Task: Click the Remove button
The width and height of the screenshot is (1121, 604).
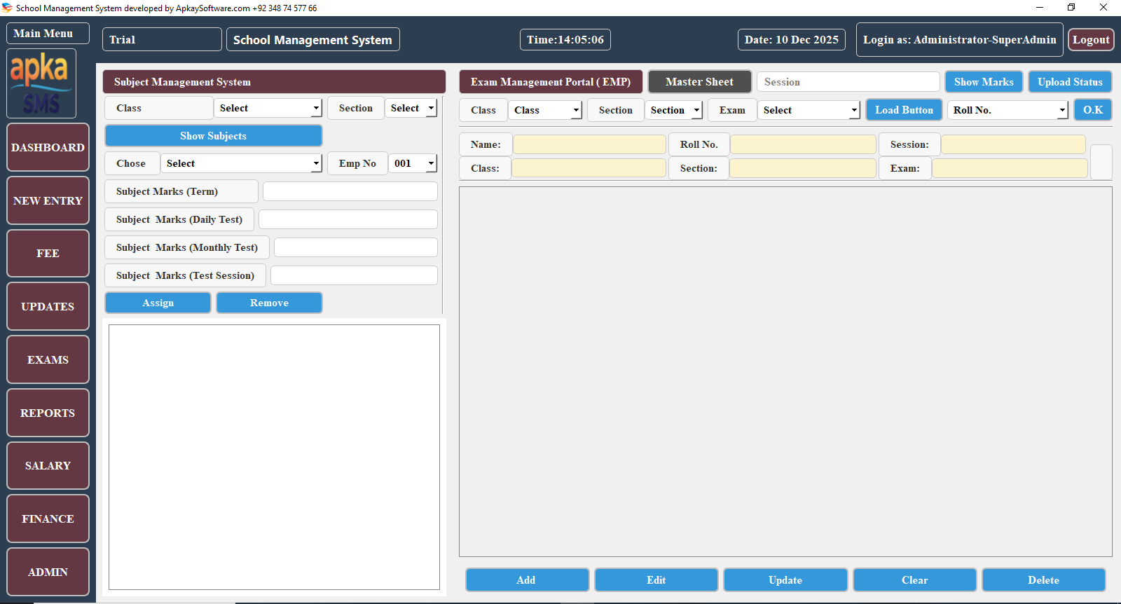Action: pyautogui.click(x=269, y=303)
